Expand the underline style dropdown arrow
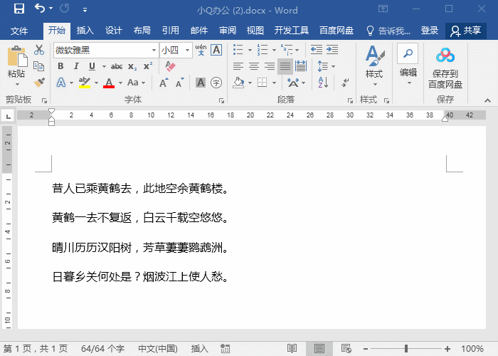498x356 pixels. click(x=104, y=66)
